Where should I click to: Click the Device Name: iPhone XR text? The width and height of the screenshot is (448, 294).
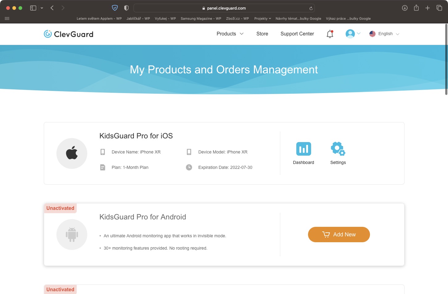pyautogui.click(x=136, y=152)
